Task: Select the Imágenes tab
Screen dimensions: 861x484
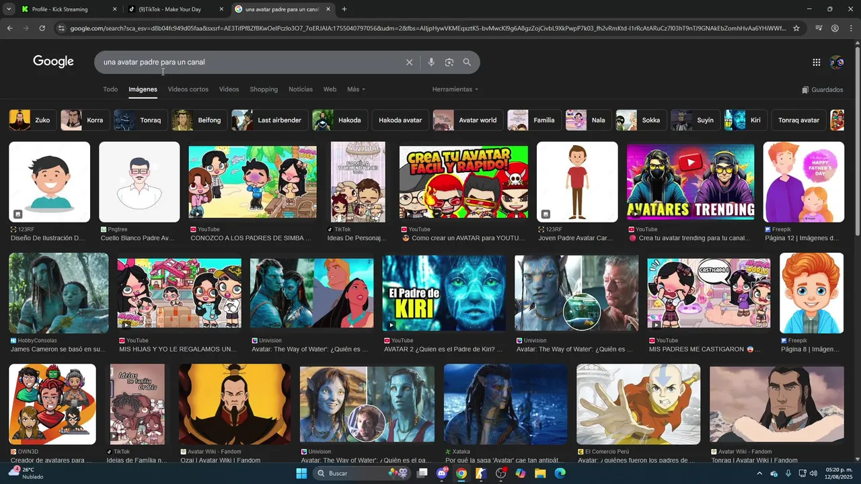Action: [143, 89]
